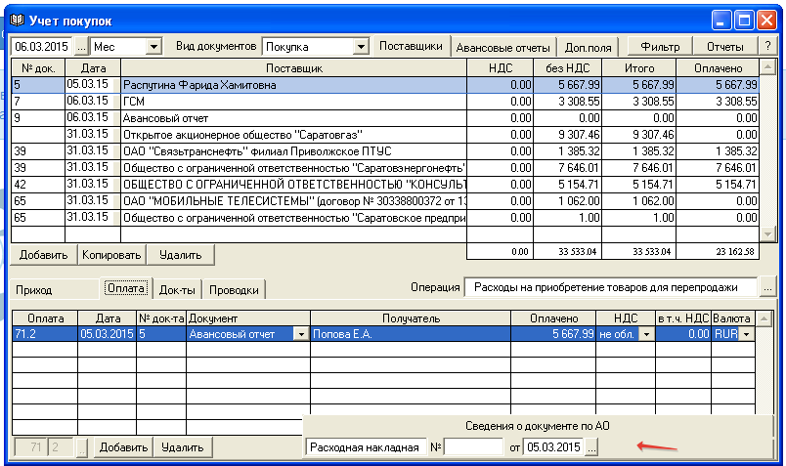This screenshot has height=466, width=786.
Task: Click the Фильтр button
Action: (x=660, y=46)
